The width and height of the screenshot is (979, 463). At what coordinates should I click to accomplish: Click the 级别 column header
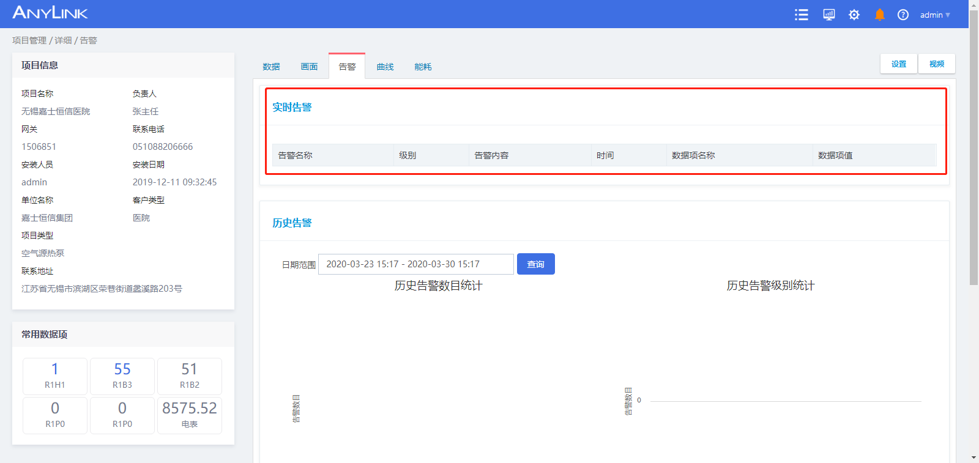pyautogui.click(x=431, y=155)
